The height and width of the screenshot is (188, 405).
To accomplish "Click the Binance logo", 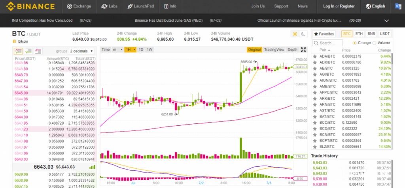I will (30, 6).
